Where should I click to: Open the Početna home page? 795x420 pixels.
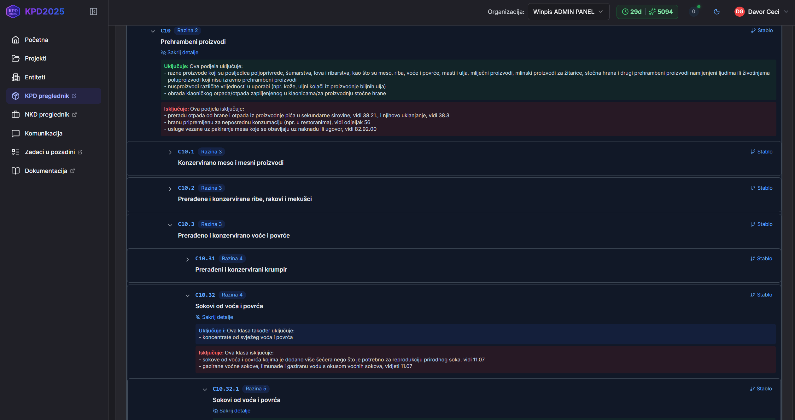(36, 40)
